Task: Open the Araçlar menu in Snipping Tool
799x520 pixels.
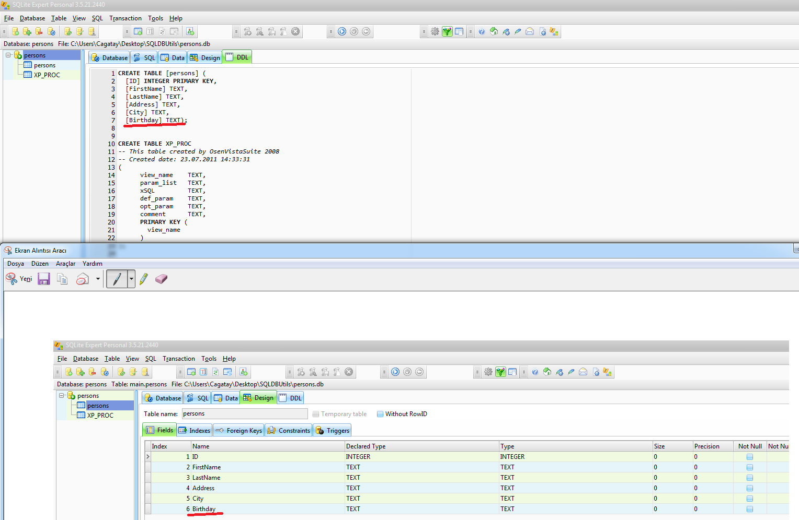Action: (65, 263)
